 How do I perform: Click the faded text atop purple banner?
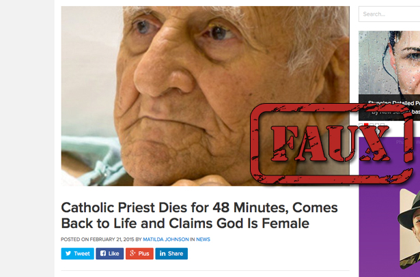pyautogui.click(x=408, y=142)
